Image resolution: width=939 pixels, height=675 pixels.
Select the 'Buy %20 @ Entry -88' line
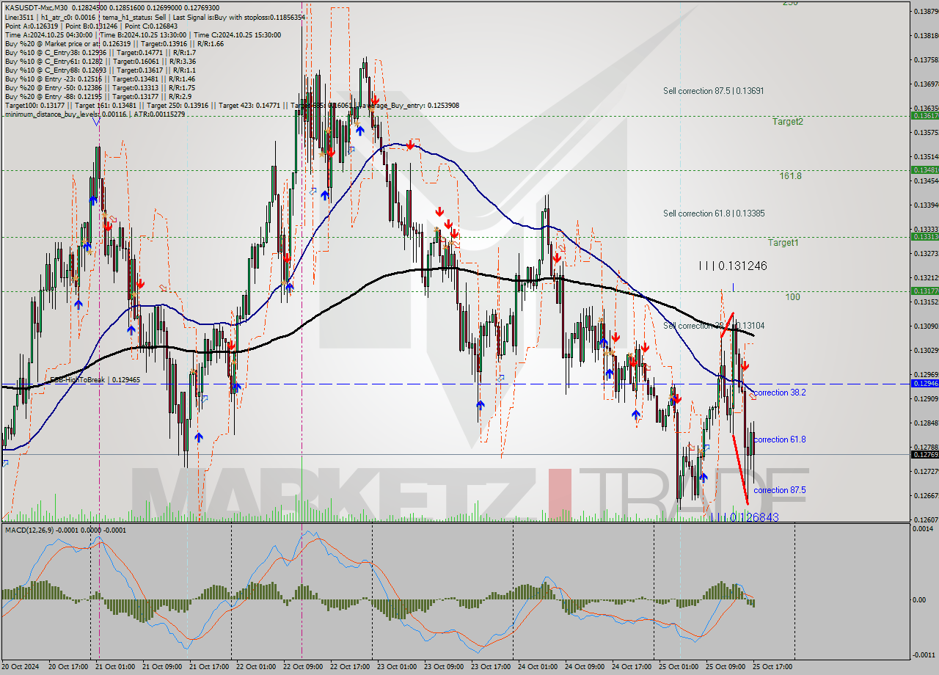pos(98,96)
